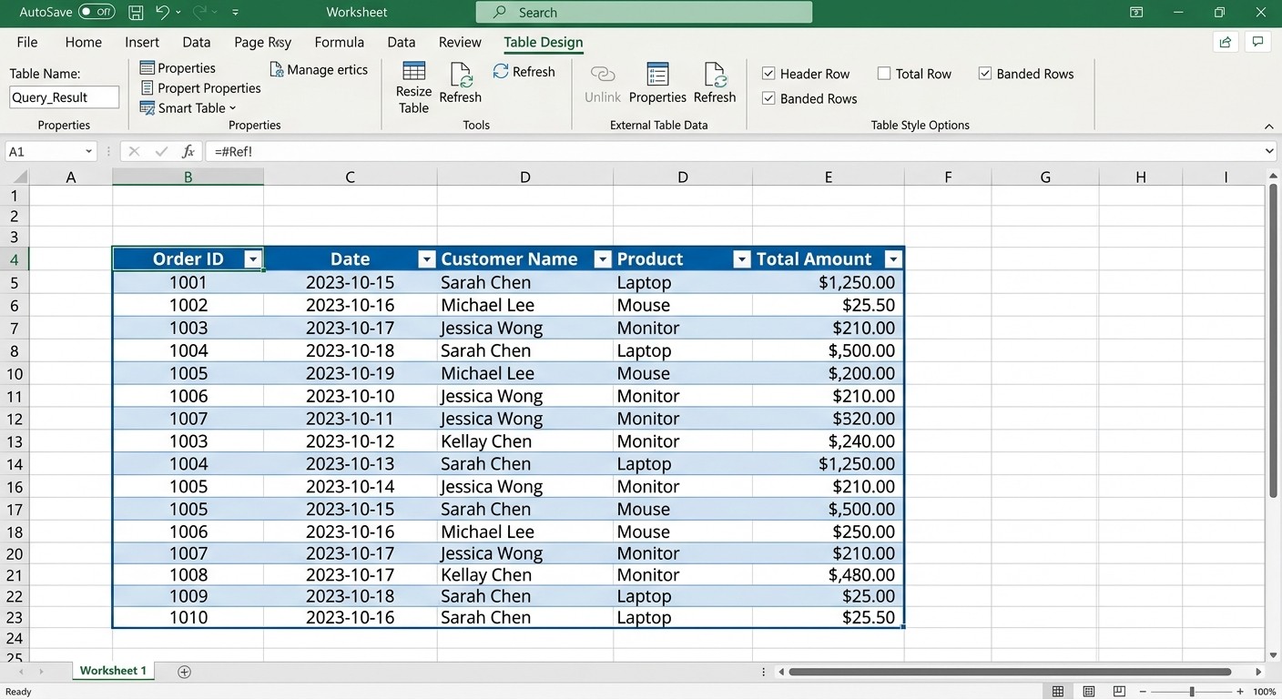Switch to the Home tab

(x=83, y=42)
